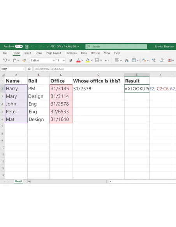Expand the Borders options arrow
The image size is (176, 227).
coord(101,60)
